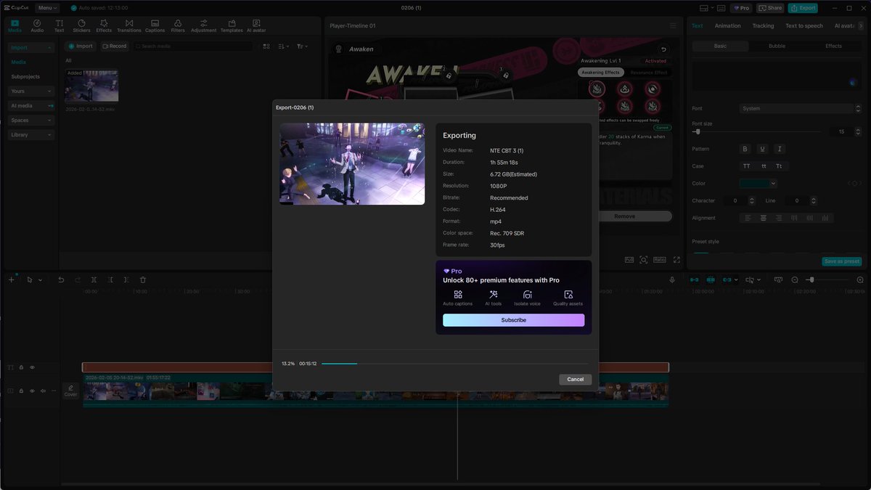Toggle underline text pattern

point(762,149)
